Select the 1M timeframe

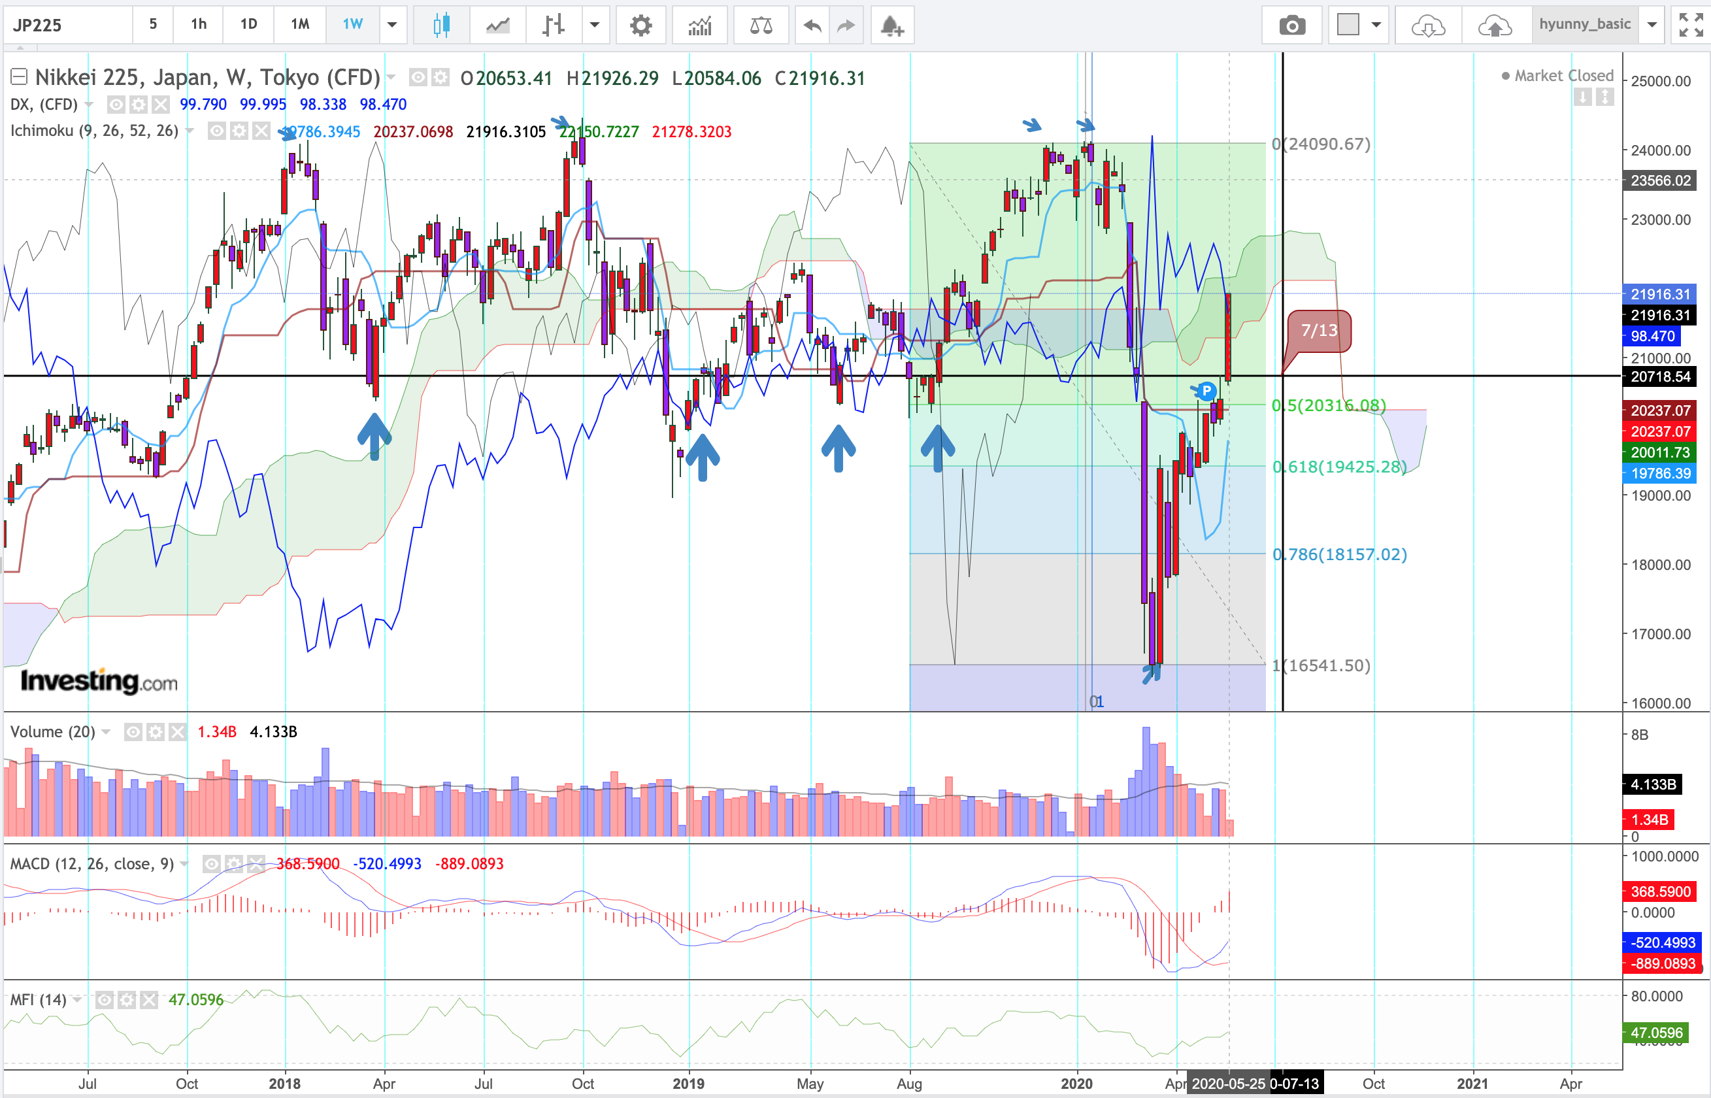[x=300, y=24]
